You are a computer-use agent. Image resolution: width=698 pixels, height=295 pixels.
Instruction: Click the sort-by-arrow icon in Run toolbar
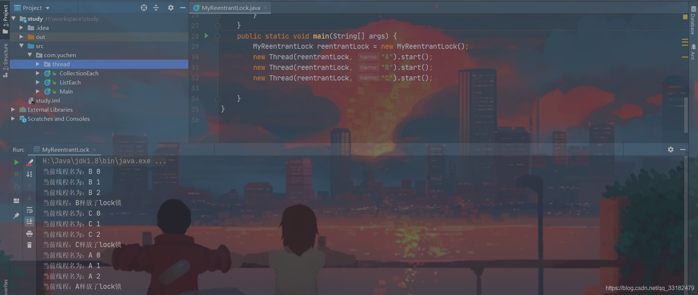pyautogui.click(x=30, y=174)
